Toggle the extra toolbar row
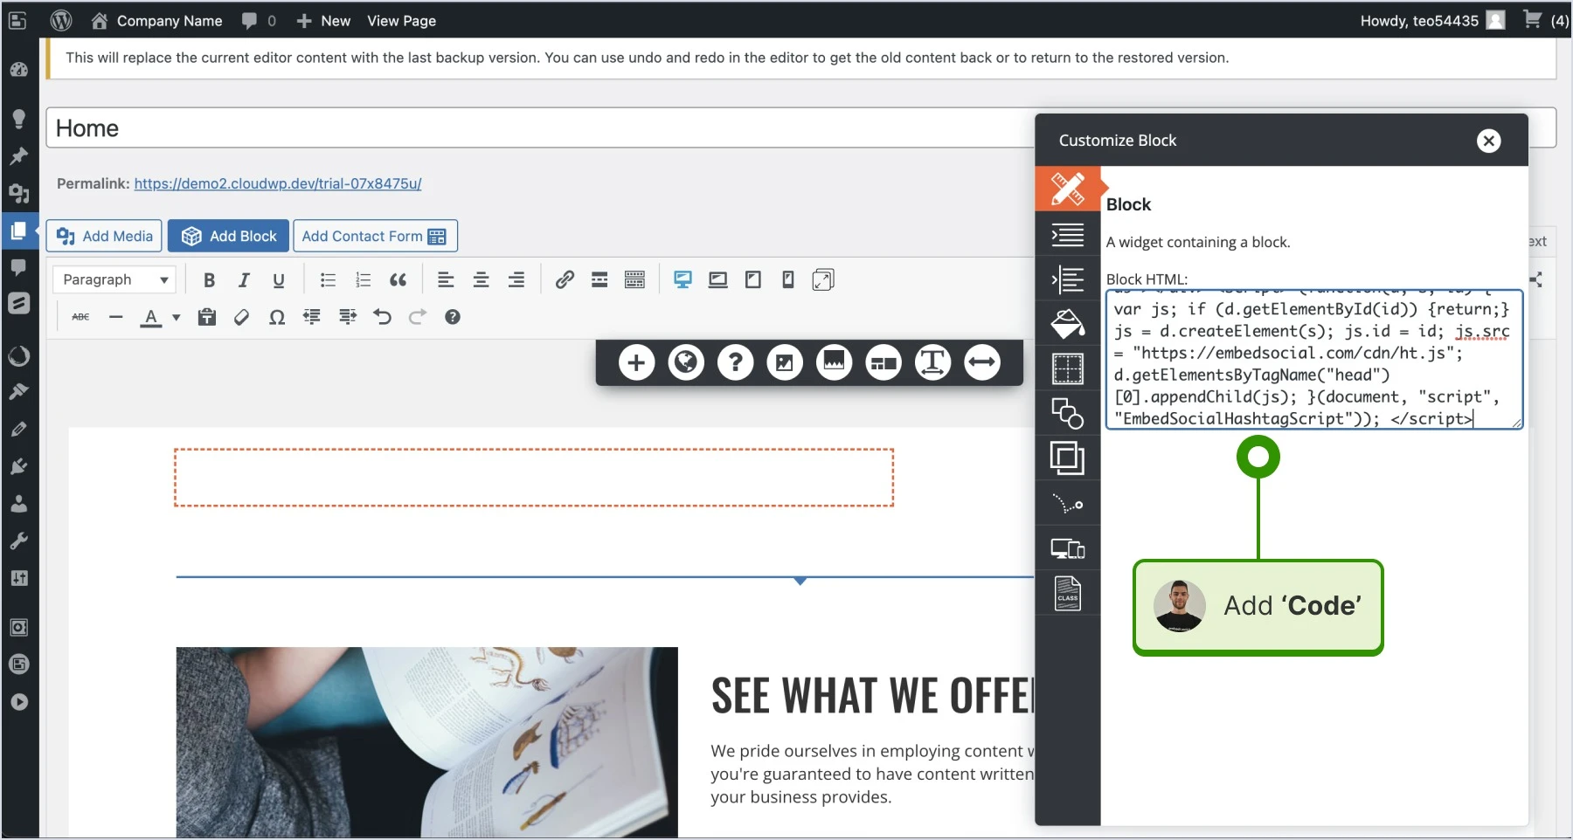The width and height of the screenshot is (1573, 840). (635, 279)
